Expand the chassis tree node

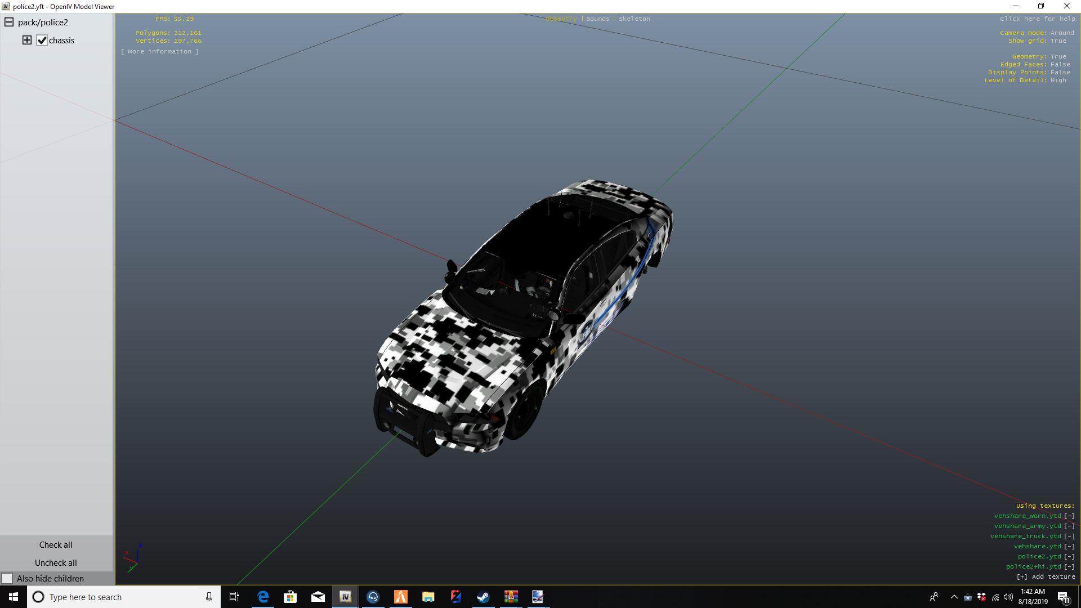(x=27, y=40)
